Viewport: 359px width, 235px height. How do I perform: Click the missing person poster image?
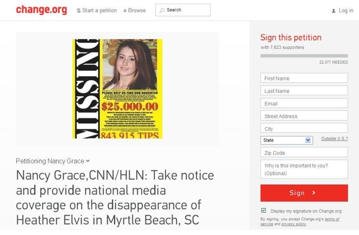pyautogui.click(x=118, y=89)
